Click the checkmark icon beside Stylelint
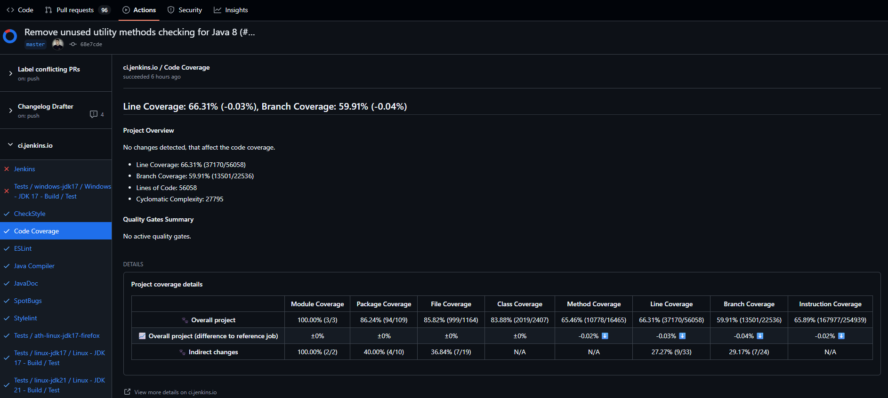The width and height of the screenshot is (888, 398). pos(7,318)
